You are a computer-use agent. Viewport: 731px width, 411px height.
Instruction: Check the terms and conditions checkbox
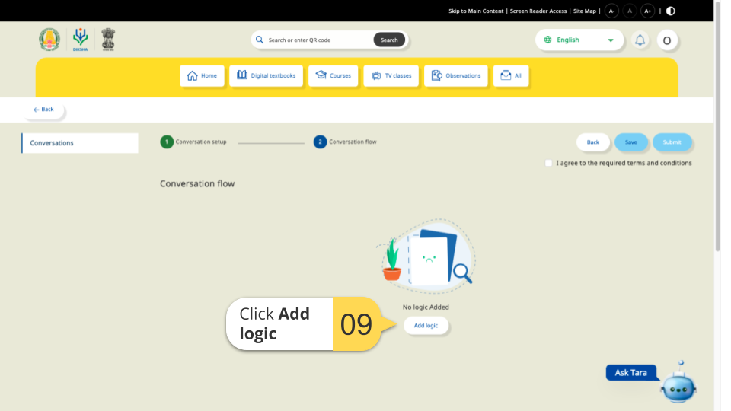click(548, 163)
